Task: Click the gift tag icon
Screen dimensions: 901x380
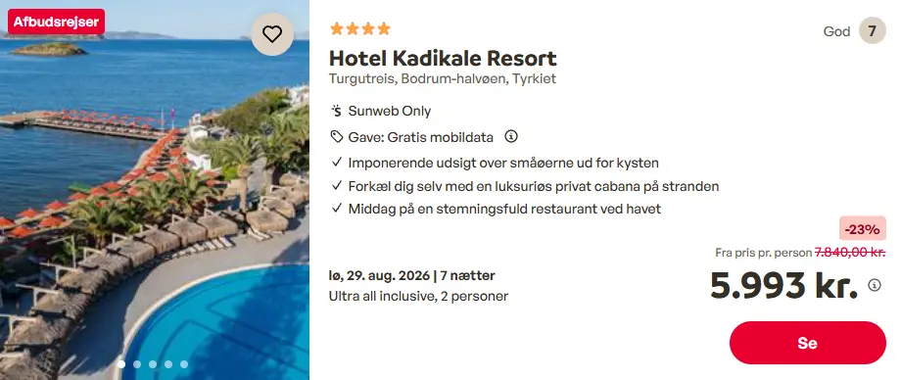Action: pyautogui.click(x=336, y=137)
